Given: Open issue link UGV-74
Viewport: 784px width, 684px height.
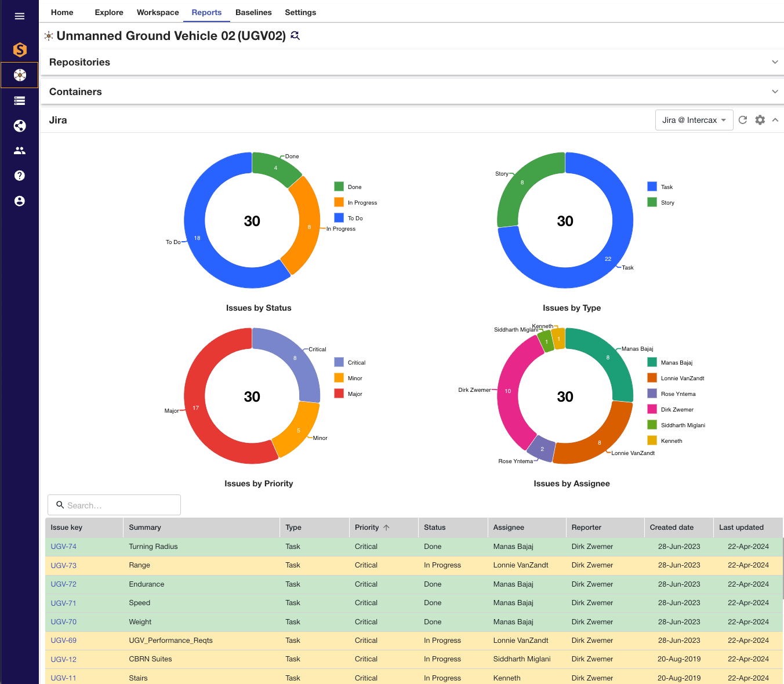Looking at the screenshot, I should tap(64, 547).
